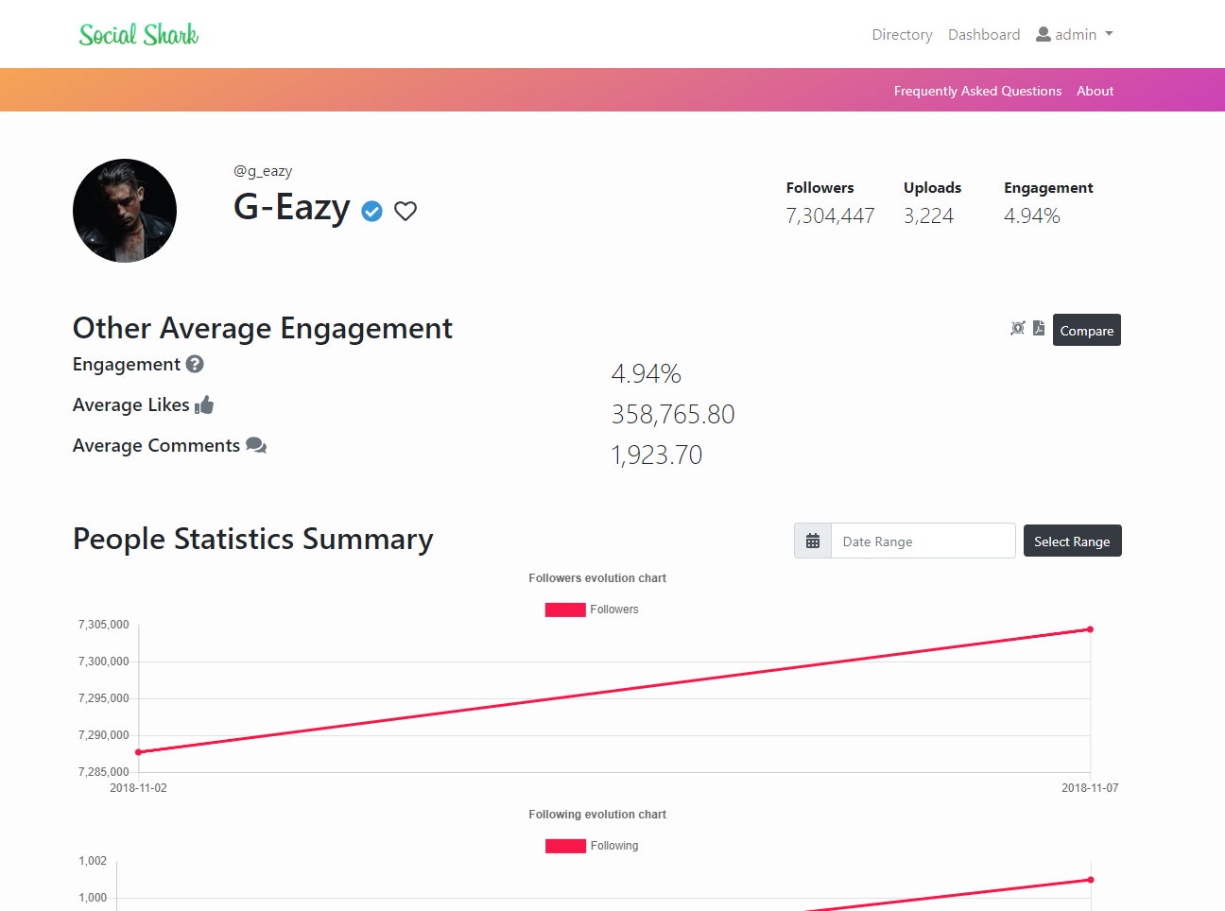Viewport: 1225px width, 911px height.
Task: Click the Select Range button
Action: click(1072, 541)
